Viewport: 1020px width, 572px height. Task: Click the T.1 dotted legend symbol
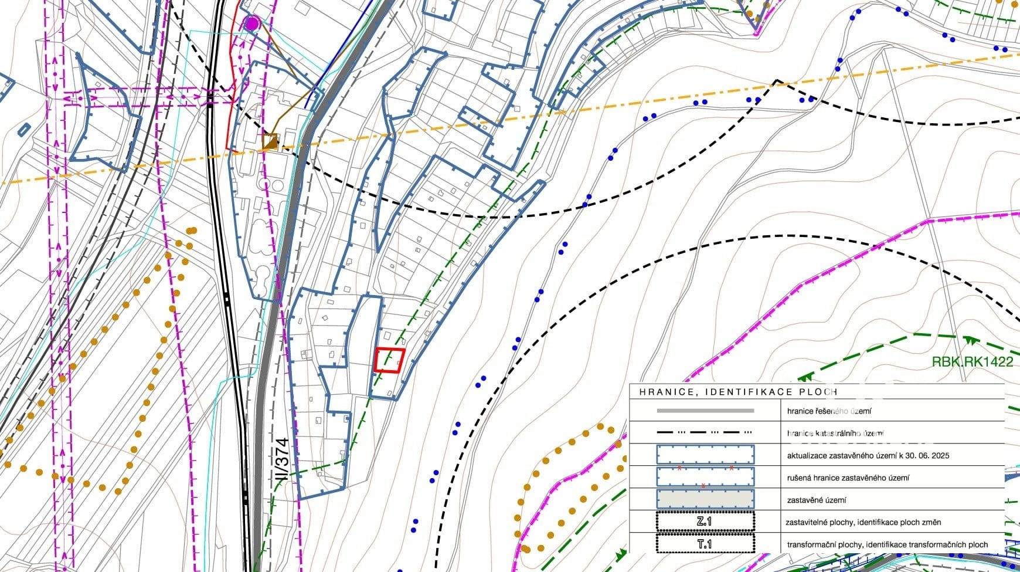pos(705,544)
